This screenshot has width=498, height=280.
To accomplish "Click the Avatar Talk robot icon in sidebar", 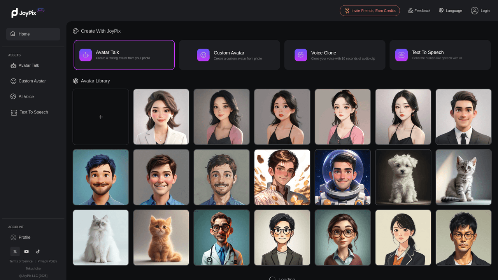I will coord(14,66).
